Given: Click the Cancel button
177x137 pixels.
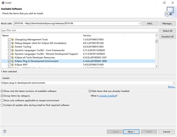Looking at the screenshot, I should pos(167,132).
